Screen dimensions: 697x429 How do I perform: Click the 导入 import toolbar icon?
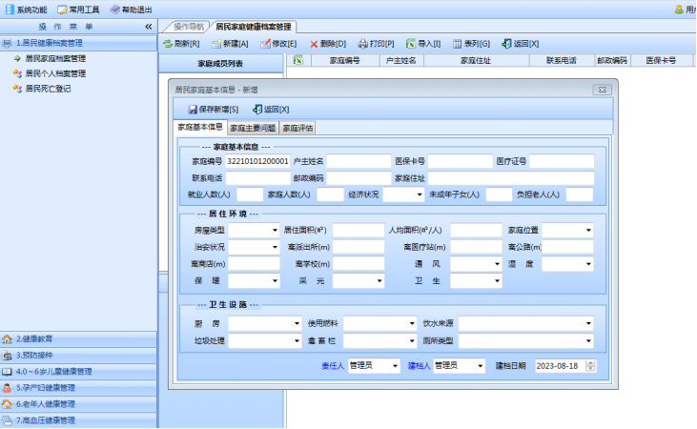tap(411, 44)
